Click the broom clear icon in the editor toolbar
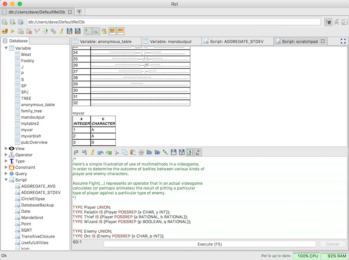 [92, 152]
